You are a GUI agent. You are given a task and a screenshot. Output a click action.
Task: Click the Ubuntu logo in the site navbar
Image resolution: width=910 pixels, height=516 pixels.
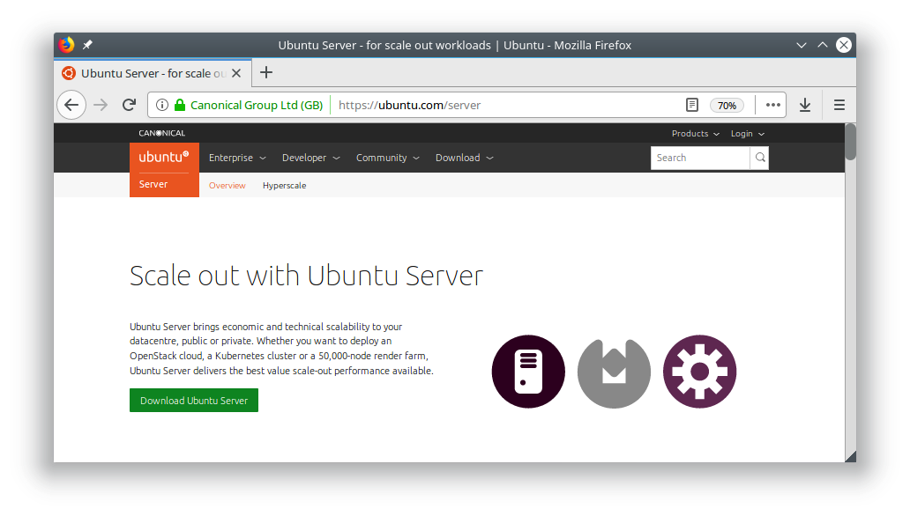[x=164, y=157]
